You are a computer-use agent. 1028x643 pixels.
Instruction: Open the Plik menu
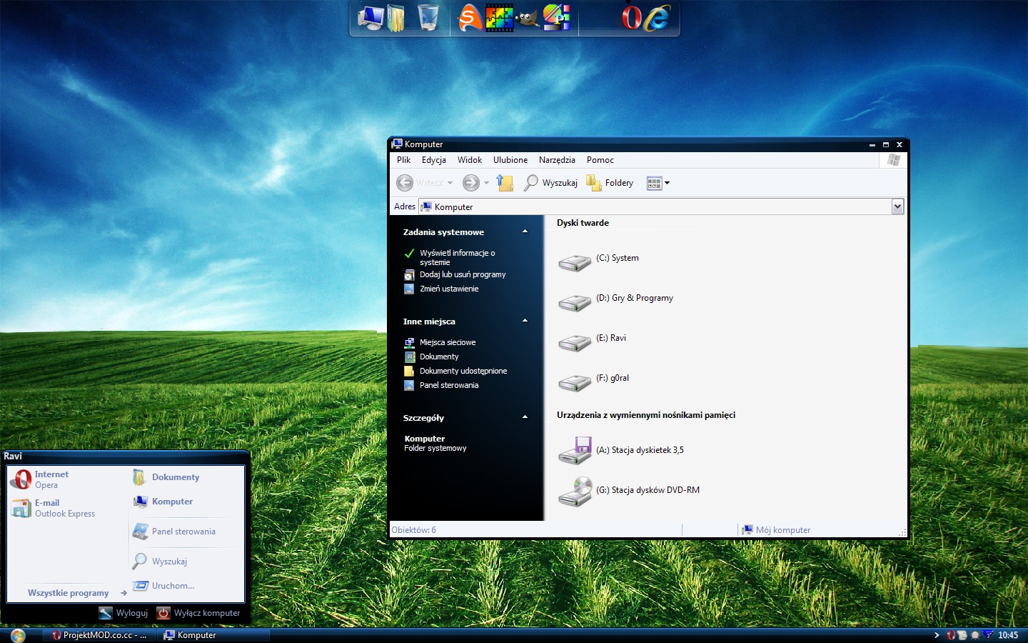pos(404,160)
